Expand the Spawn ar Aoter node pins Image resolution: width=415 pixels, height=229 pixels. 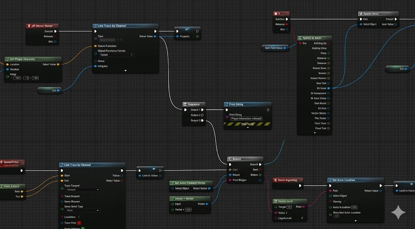314,132
